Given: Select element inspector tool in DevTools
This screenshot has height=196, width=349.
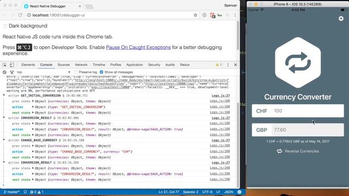Looking at the screenshot, I should (x=4, y=65).
